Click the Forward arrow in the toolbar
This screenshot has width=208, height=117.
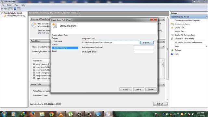point(6,9)
